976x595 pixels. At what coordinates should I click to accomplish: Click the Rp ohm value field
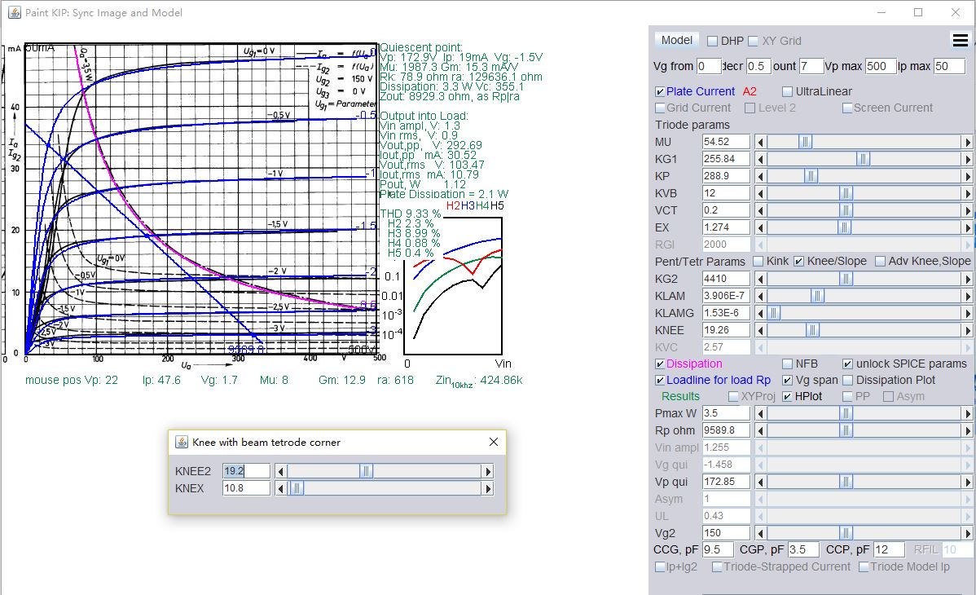pyautogui.click(x=726, y=430)
